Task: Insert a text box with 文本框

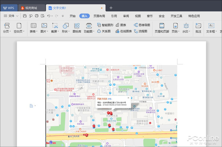Action: [212, 28]
